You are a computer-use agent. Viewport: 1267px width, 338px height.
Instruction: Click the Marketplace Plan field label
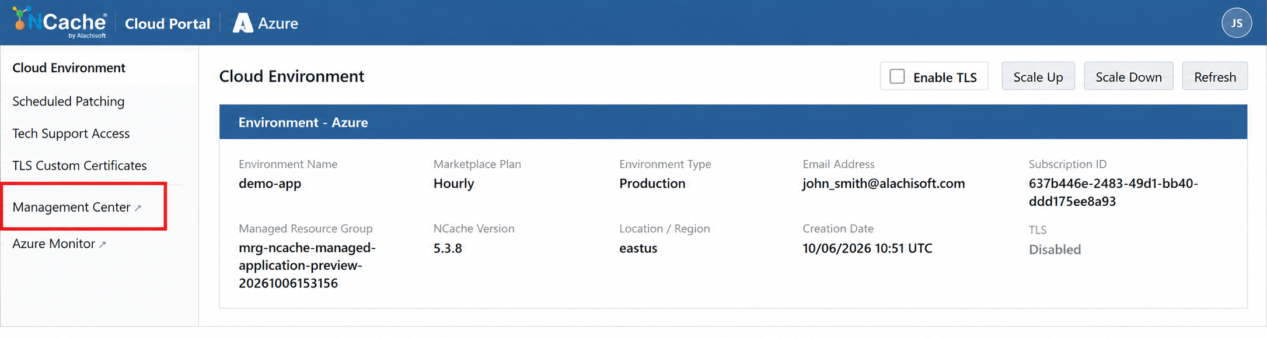pyautogui.click(x=477, y=164)
